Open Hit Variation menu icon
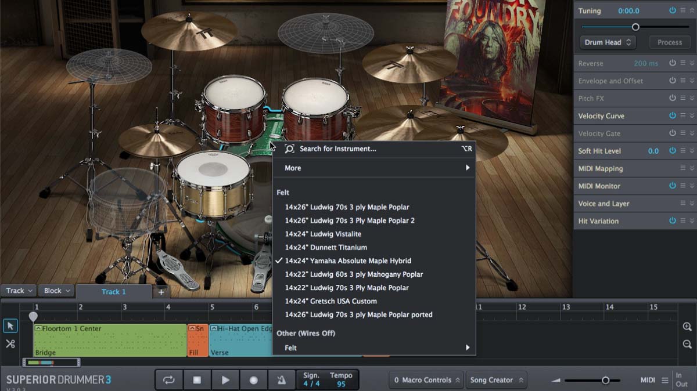The width and height of the screenshot is (697, 391). click(683, 220)
